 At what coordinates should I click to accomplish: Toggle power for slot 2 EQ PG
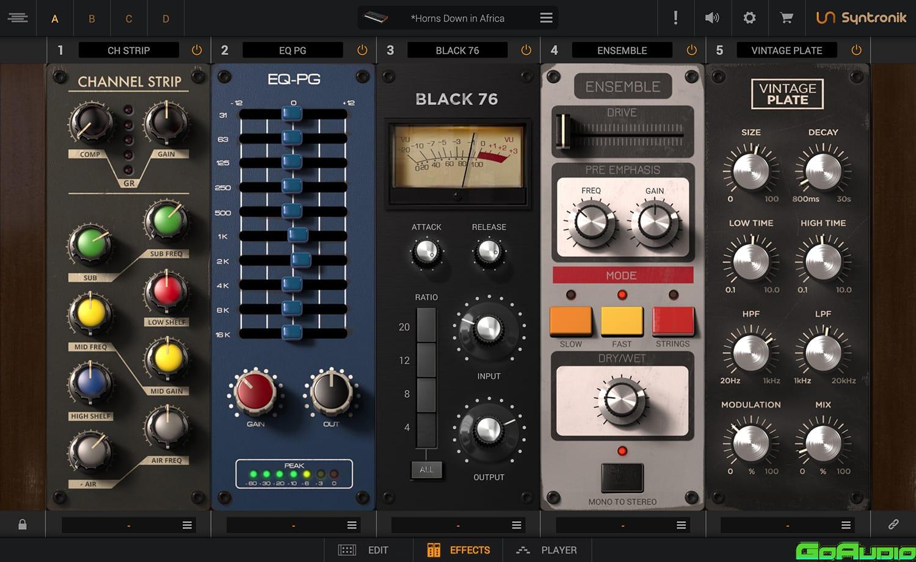(x=362, y=50)
